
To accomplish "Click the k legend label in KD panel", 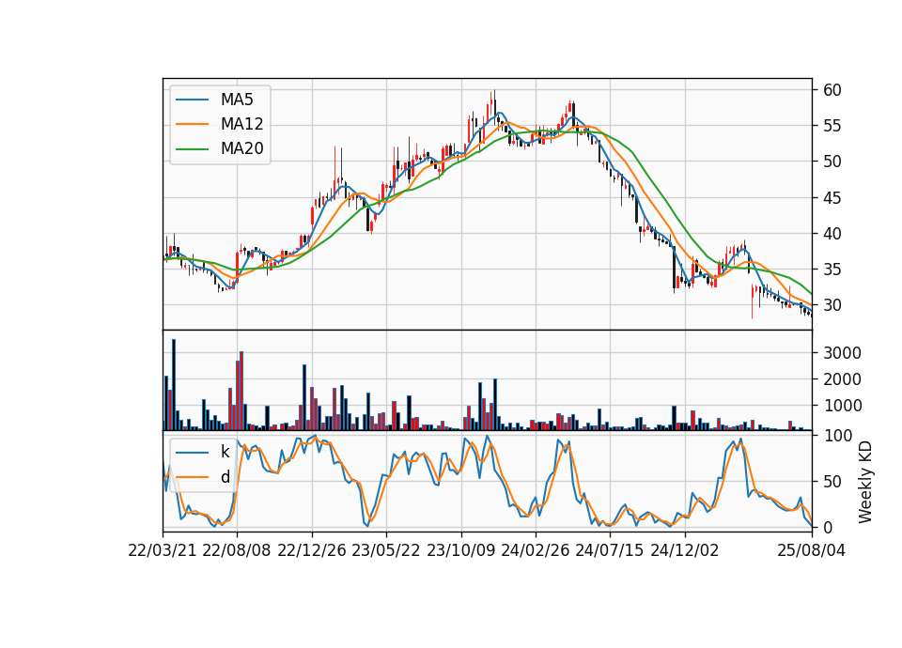I will point(225,452).
